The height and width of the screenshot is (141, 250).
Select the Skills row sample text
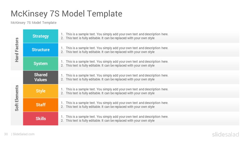115,119
